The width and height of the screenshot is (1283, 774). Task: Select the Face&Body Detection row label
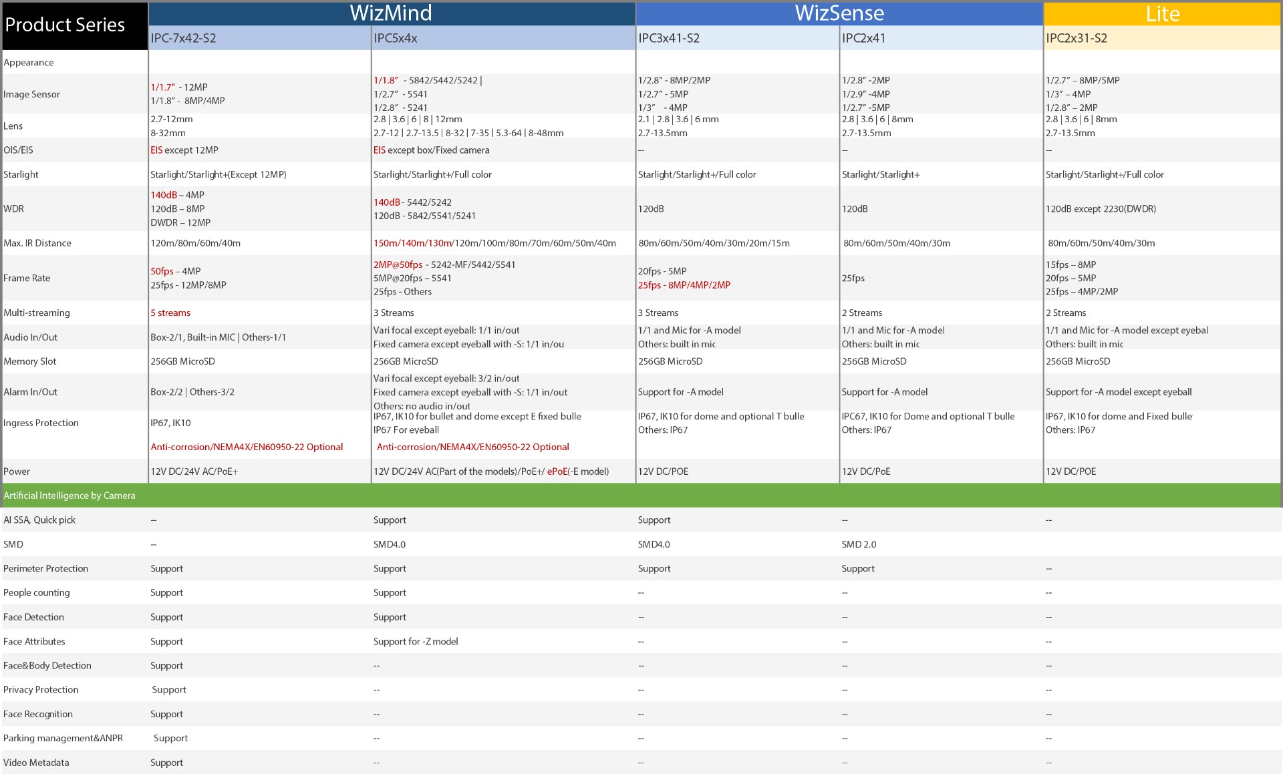47,665
